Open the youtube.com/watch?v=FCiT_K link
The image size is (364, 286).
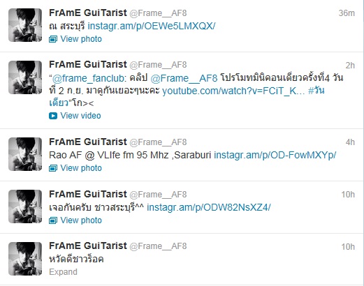click(x=233, y=91)
